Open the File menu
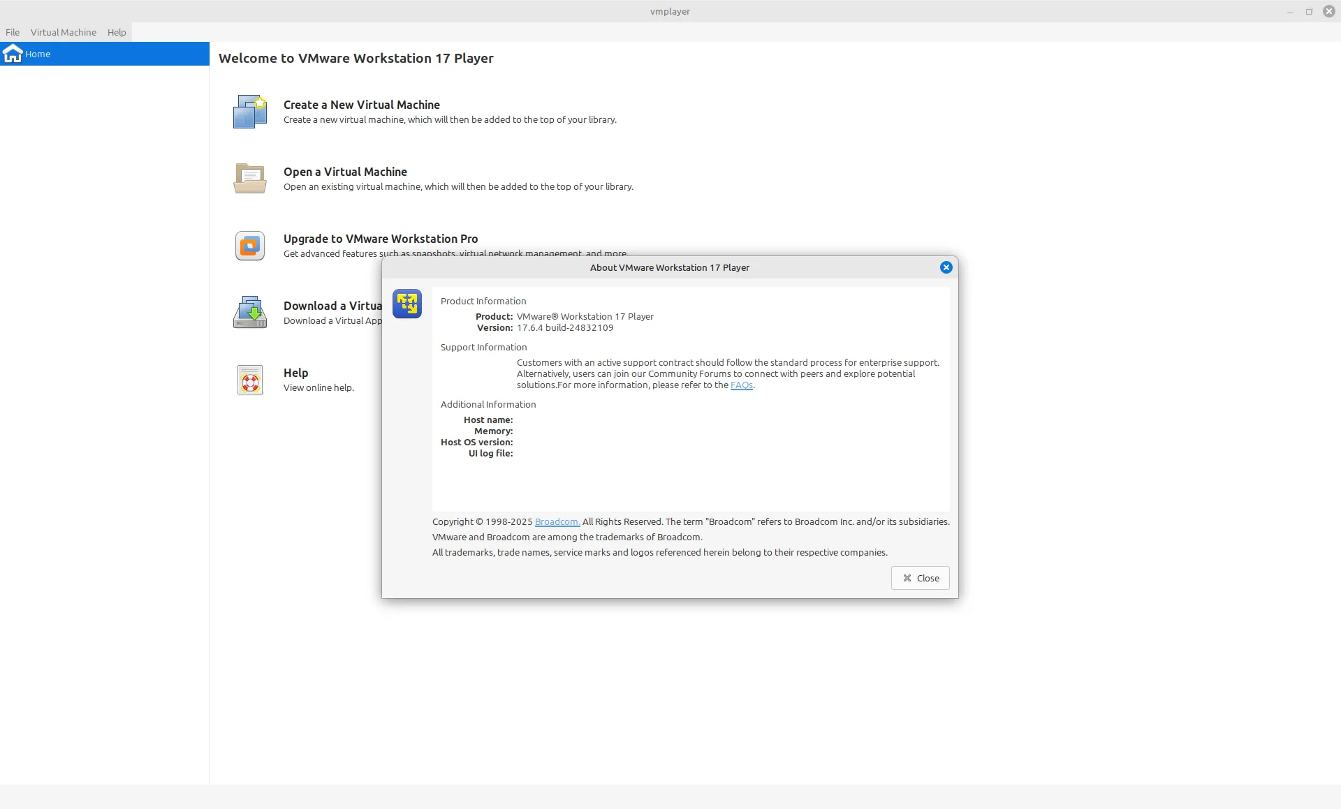 point(13,32)
